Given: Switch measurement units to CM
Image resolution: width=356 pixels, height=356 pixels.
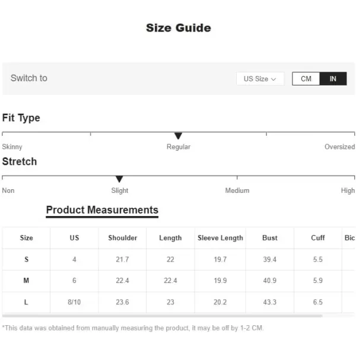Looking at the screenshot, I should 306,78.
